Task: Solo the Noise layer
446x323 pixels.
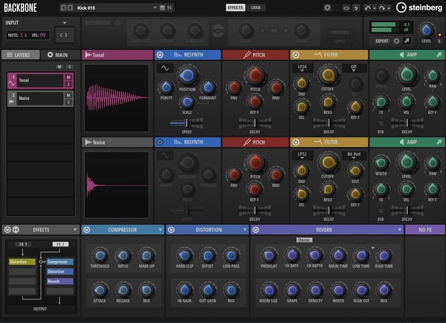Action: [x=68, y=102]
